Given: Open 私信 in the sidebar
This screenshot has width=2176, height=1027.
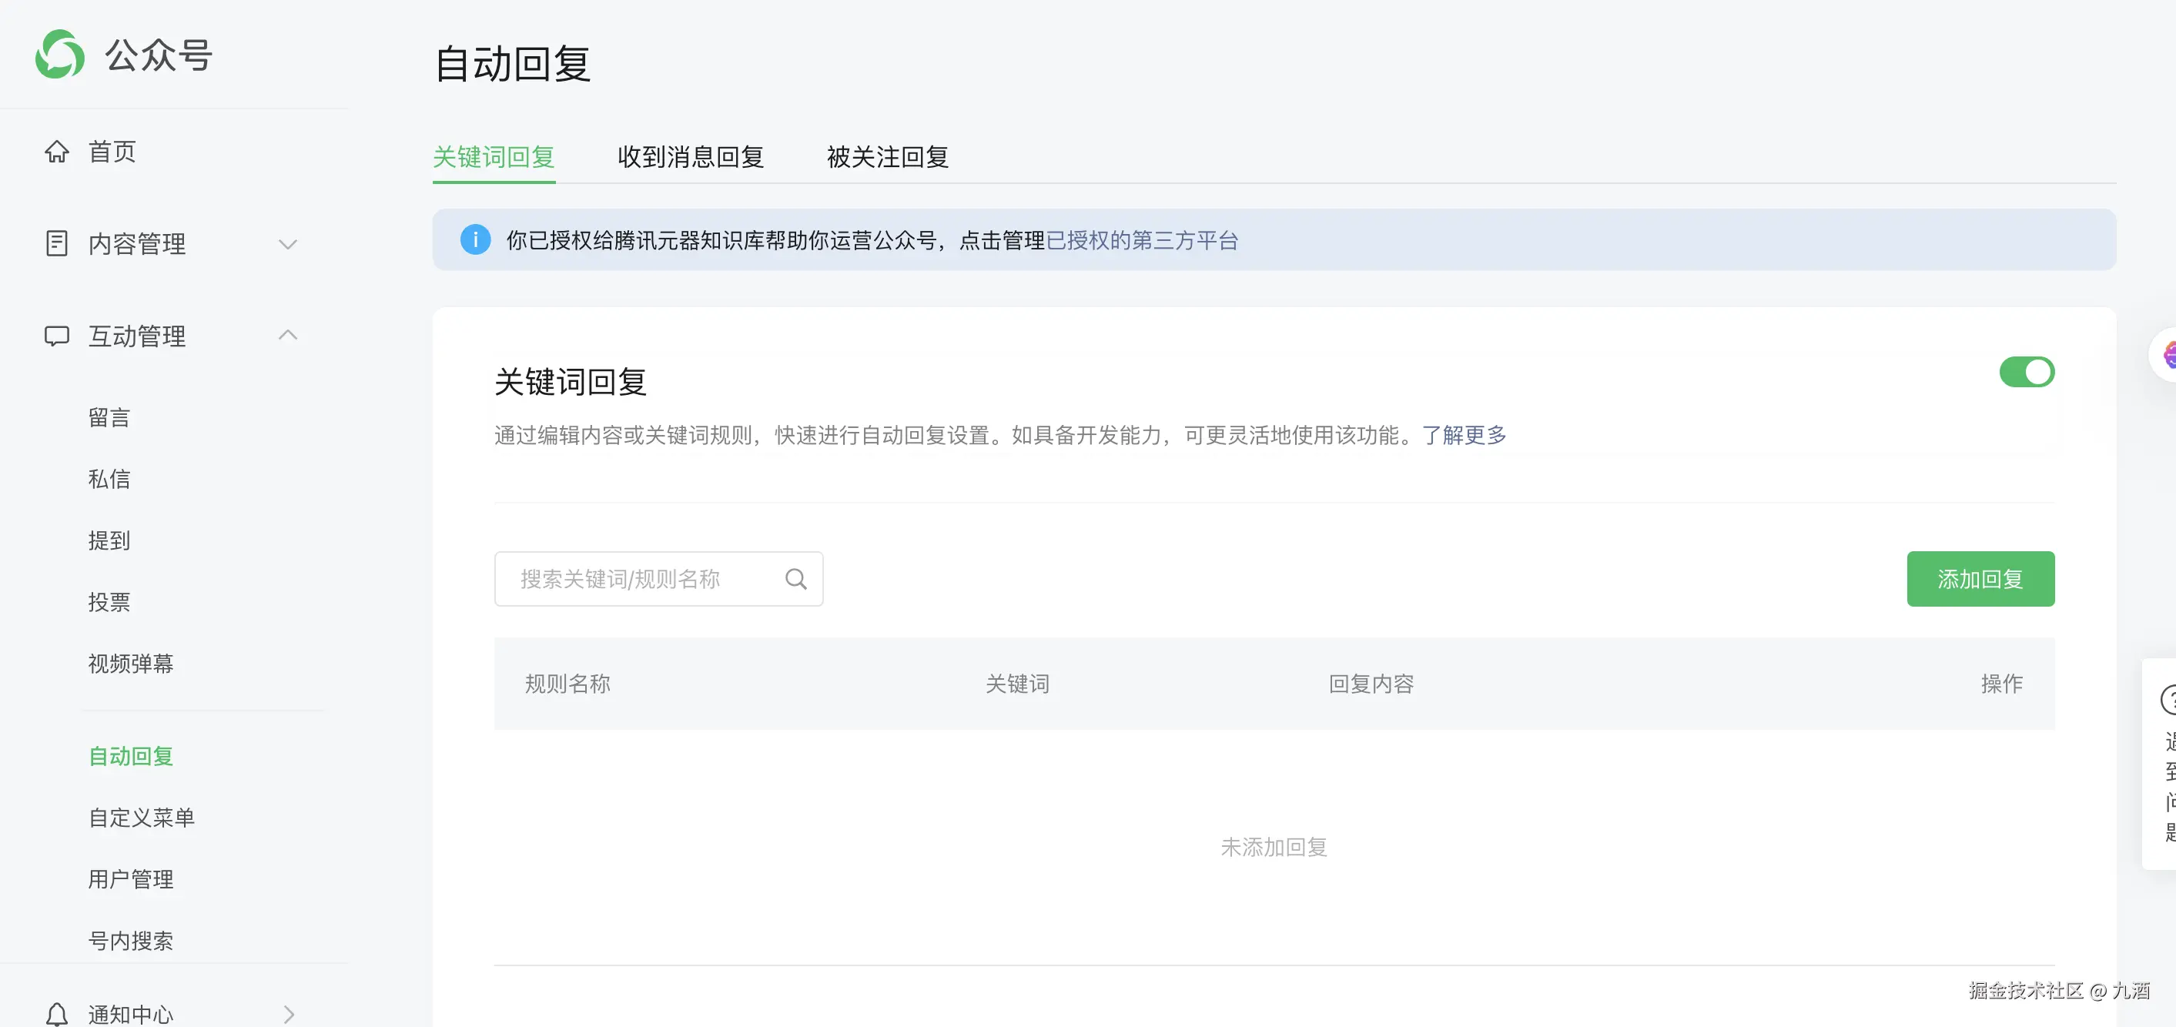Looking at the screenshot, I should pos(109,479).
